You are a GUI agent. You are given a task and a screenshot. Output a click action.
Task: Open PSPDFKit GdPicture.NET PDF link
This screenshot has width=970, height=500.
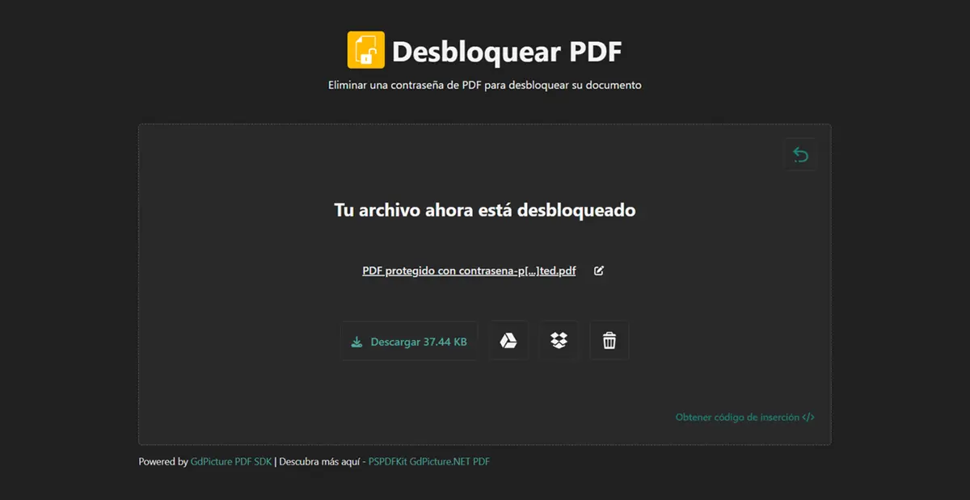click(x=428, y=462)
